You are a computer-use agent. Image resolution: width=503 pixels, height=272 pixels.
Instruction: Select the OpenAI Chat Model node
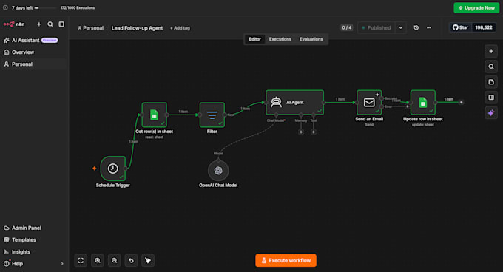coord(218,171)
